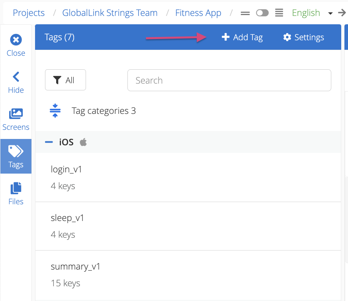The width and height of the screenshot is (348, 301).
Task: Click the right arrow next to English
Action: pos(342,13)
